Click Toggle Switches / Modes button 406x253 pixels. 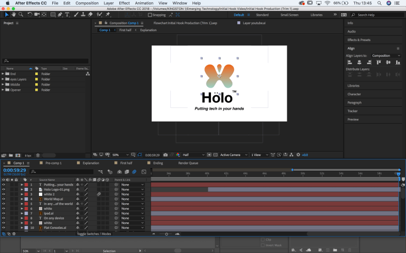(94, 234)
